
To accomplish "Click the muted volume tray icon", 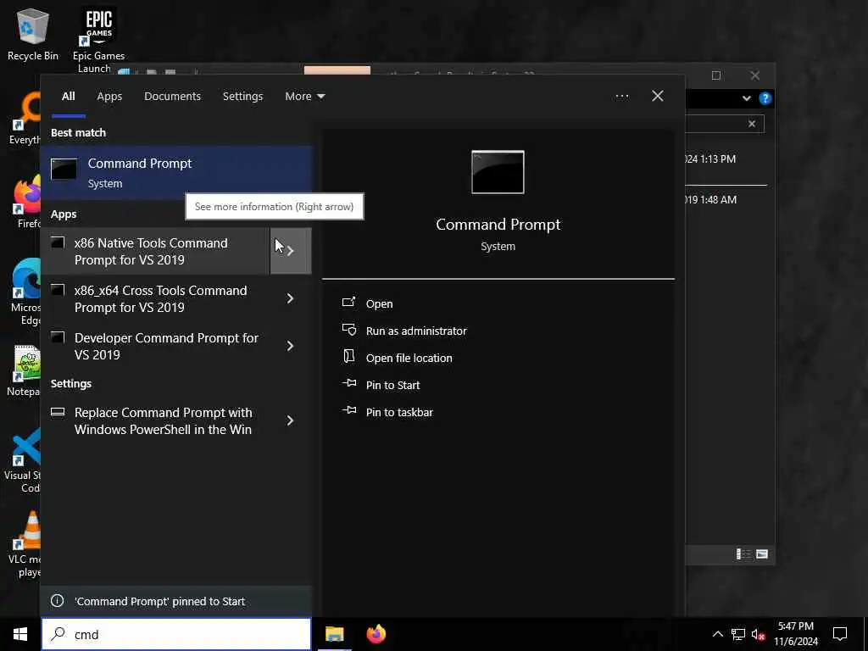I will click(758, 634).
